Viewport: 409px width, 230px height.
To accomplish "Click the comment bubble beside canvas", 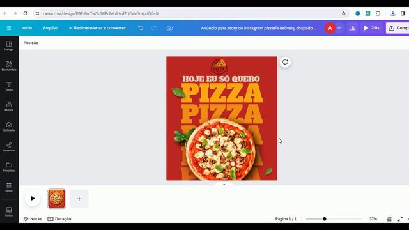I will [x=285, y=62].
